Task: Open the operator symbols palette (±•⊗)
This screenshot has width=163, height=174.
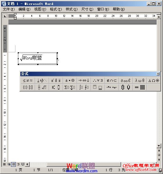Action: (x=70, y=80)
